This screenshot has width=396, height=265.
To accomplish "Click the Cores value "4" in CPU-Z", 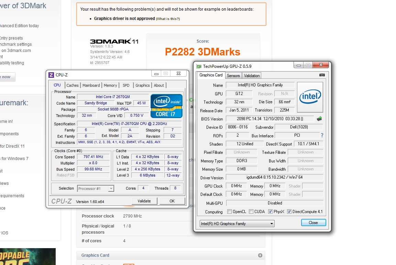I will (143, 188).
